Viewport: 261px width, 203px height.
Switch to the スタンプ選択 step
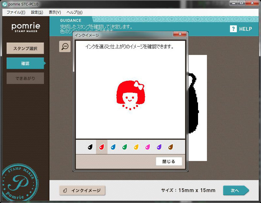coord(25,48)
